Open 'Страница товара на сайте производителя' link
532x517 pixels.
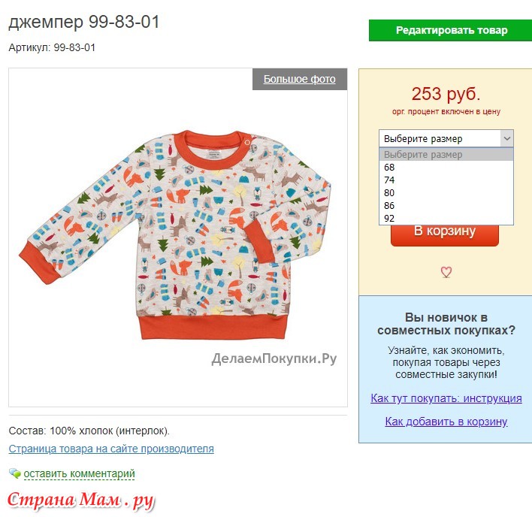pos(111,449)
